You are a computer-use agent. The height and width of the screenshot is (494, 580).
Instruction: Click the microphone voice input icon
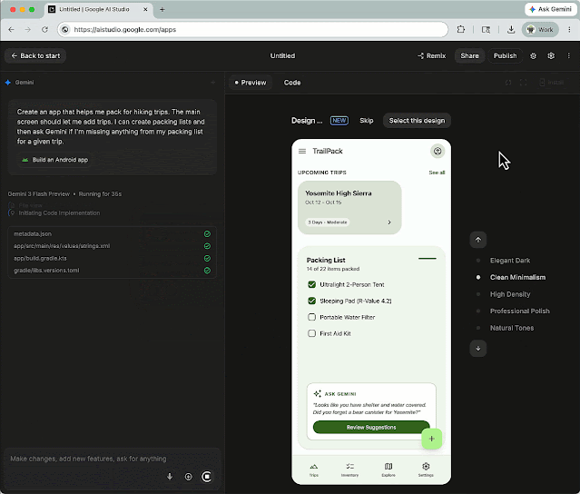(170, 477)
